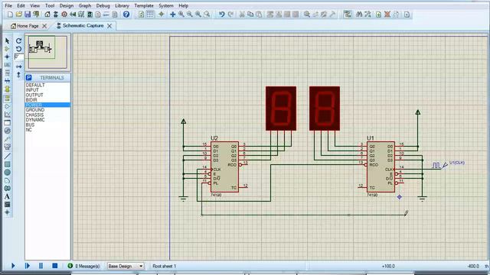Open a design file via folder icon
The image size is (490, 275).
point(18,15)
